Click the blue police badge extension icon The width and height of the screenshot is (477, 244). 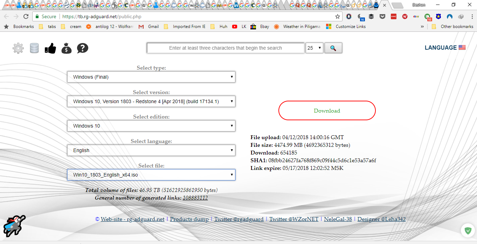tap(438, 16)
